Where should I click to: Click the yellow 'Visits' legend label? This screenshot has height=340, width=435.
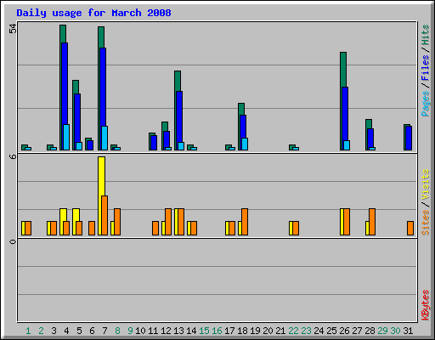pyautogui.click(x=425, y=184)
